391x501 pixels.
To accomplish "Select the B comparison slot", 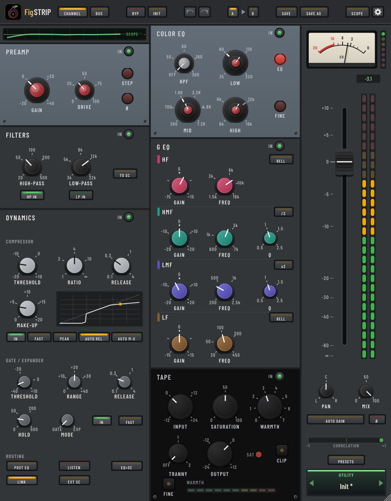I will 253,12.
